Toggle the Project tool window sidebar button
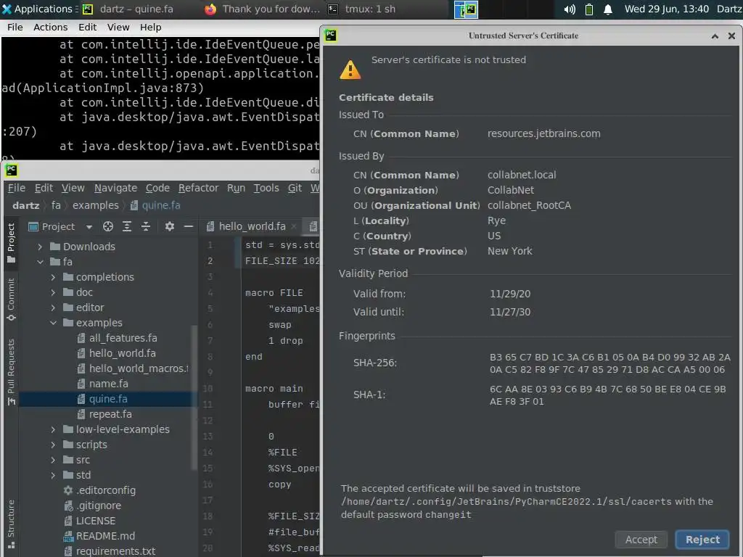The height and width of the screenshot is (557, 743). 11,242
